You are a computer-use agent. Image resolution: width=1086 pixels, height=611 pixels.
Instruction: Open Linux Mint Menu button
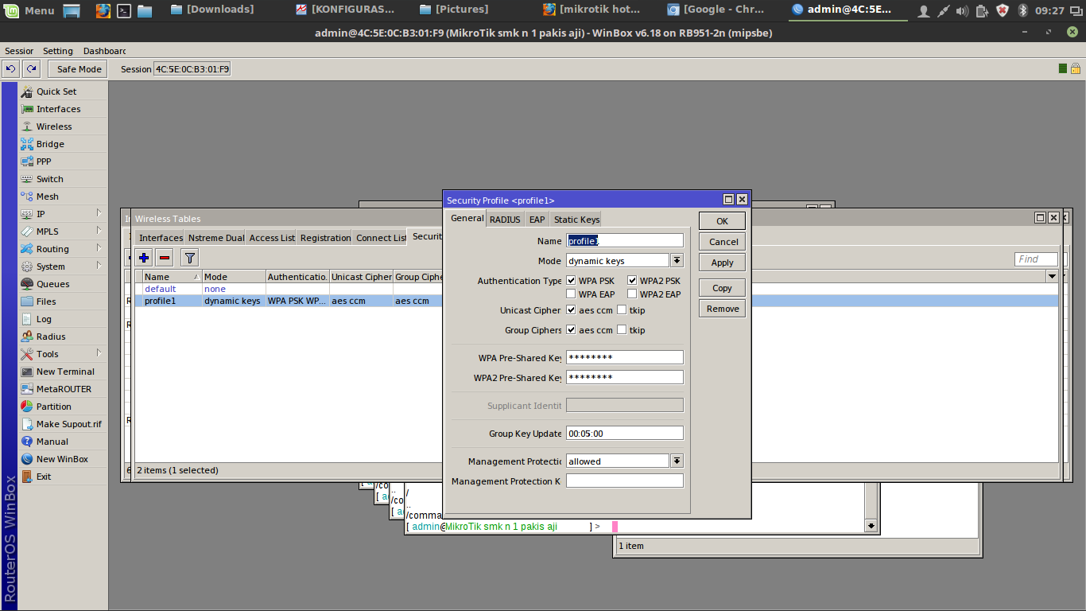[x=30, y=10]
